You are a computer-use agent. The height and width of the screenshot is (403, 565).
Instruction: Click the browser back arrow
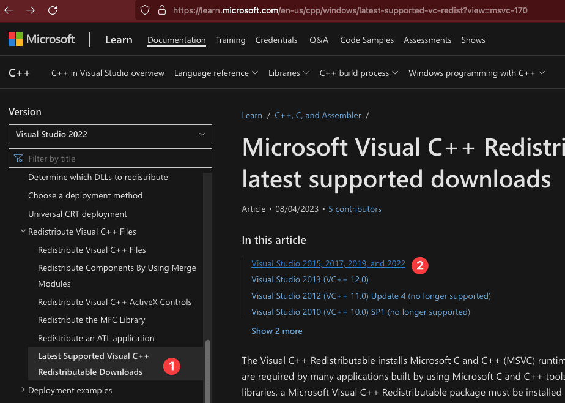(9, 10)
